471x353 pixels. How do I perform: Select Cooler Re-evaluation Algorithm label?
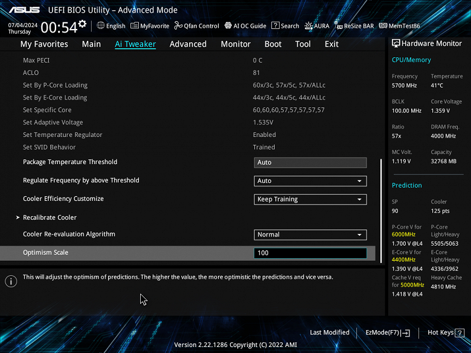[x=69, y=234]
